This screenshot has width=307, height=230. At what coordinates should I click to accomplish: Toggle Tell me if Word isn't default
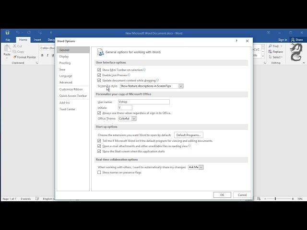99,140
